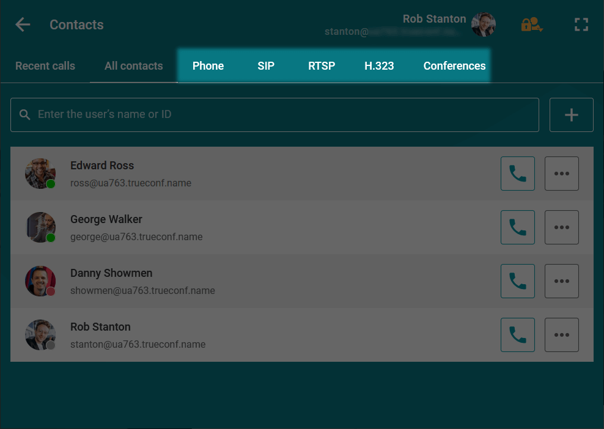Viewport: 604px width, 429px height.
Task: Open more options for Danny Showmen
Action: 562,281
